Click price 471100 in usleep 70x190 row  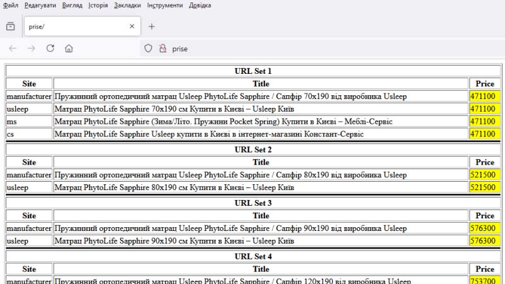click(485, 109)
